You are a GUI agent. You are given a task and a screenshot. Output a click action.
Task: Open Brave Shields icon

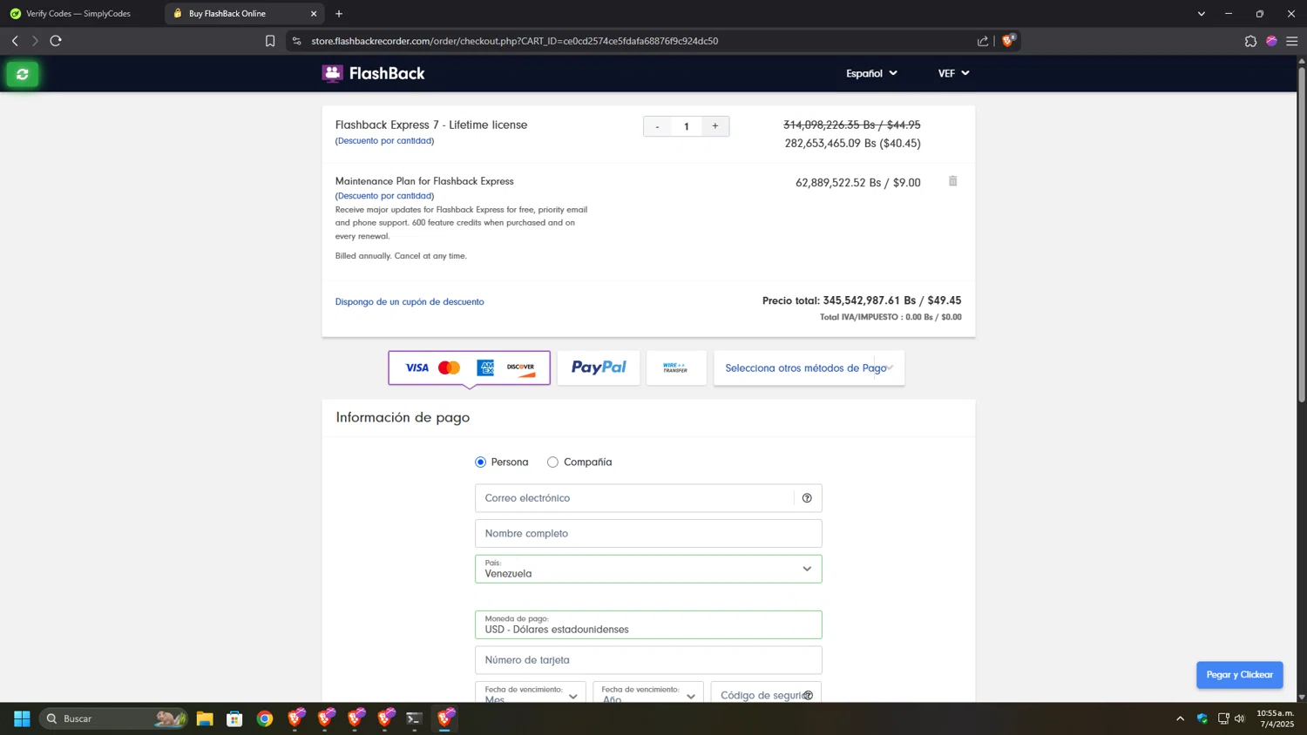1008,40
